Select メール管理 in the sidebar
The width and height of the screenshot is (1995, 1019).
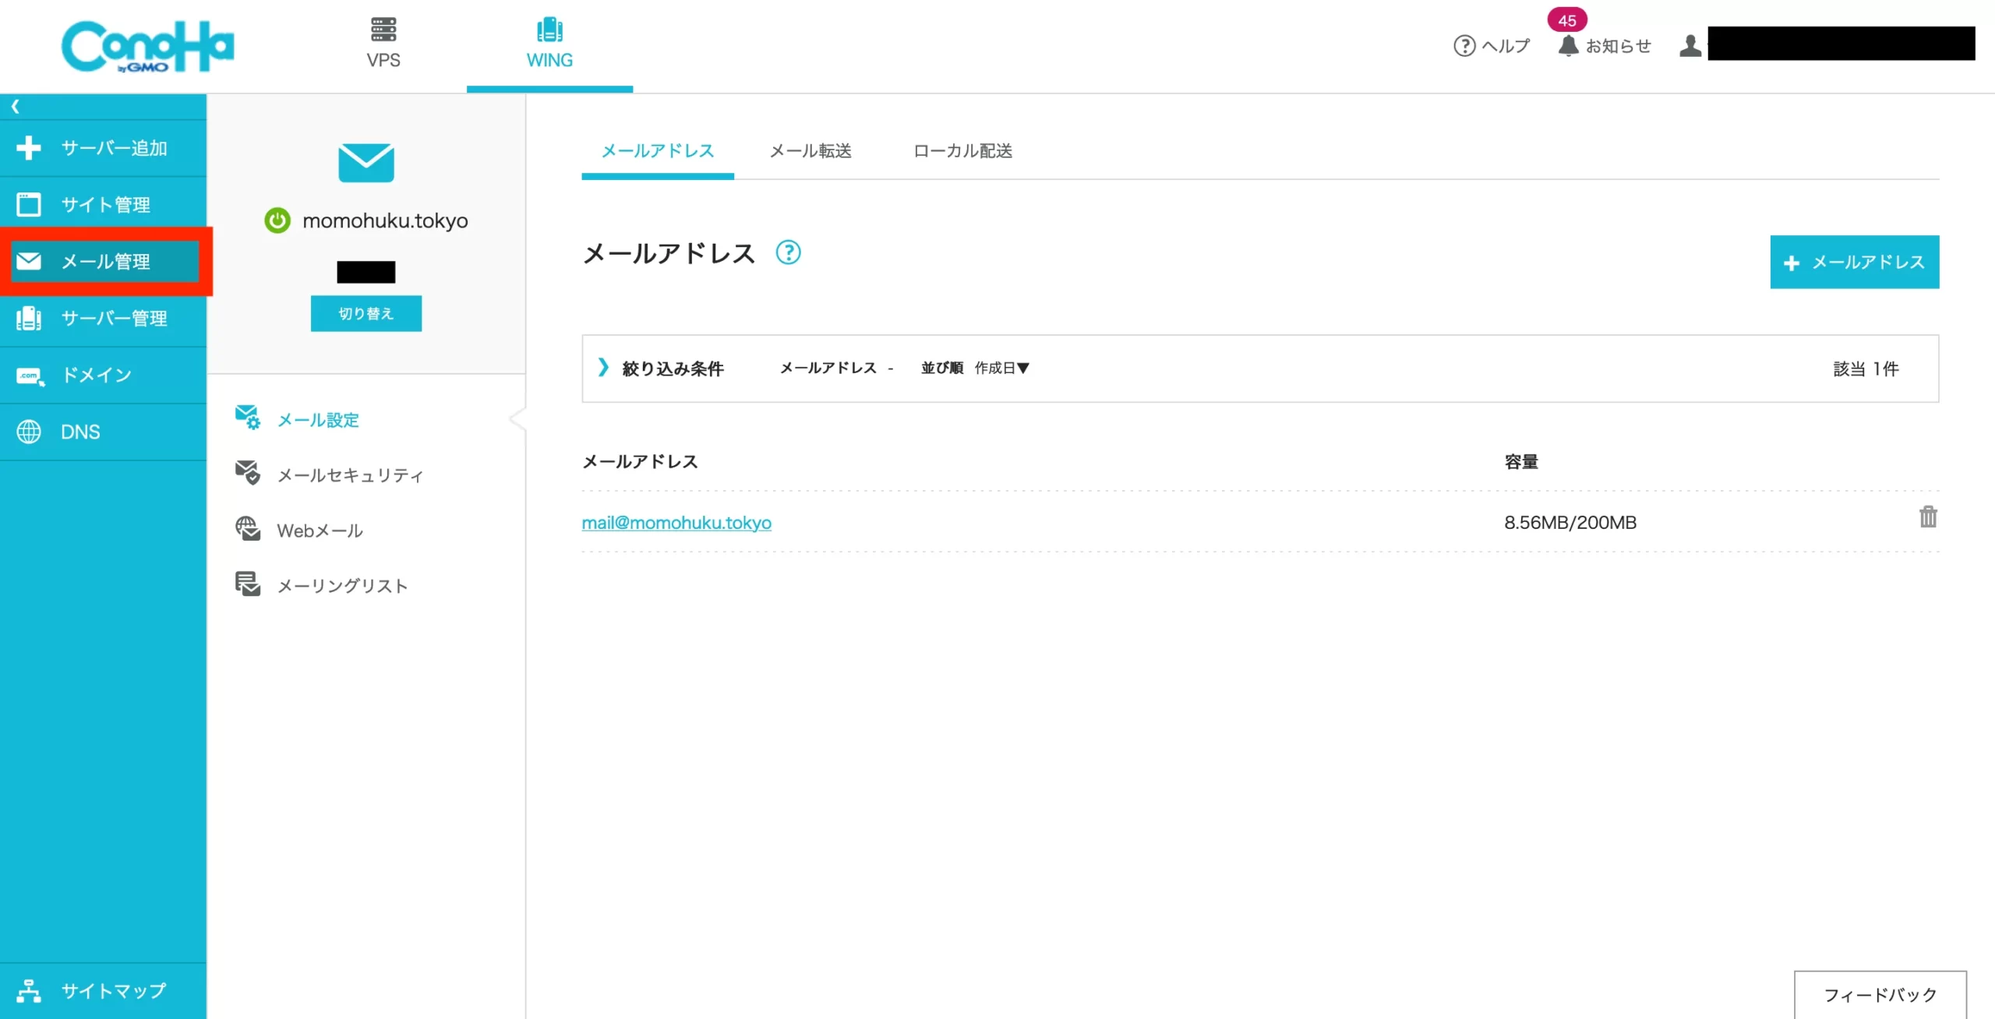104,261
